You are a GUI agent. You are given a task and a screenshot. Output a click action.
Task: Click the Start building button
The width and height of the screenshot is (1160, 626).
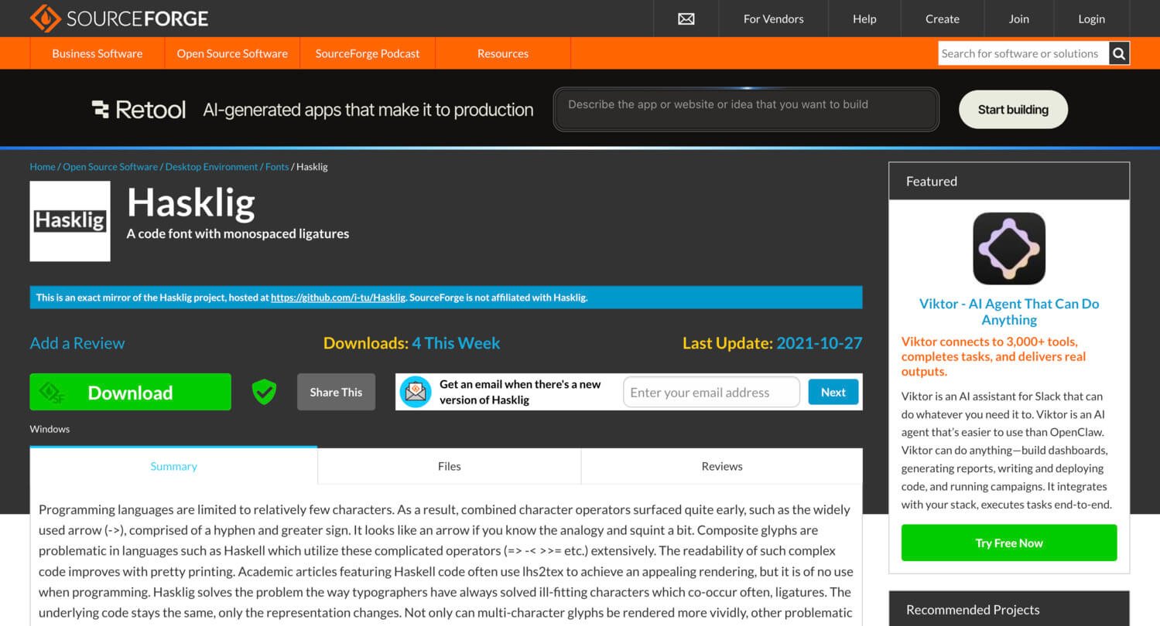click(x=1013, y=110)
